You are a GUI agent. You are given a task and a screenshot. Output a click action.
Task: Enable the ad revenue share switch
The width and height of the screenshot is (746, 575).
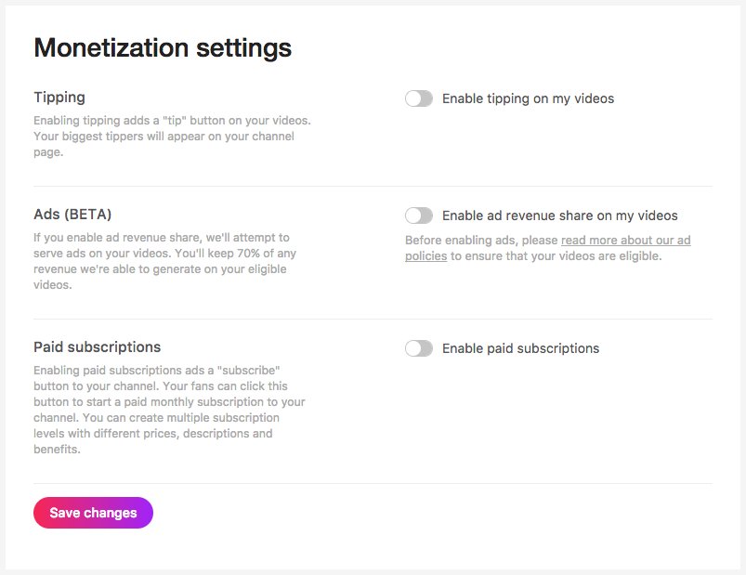[419, 216]
